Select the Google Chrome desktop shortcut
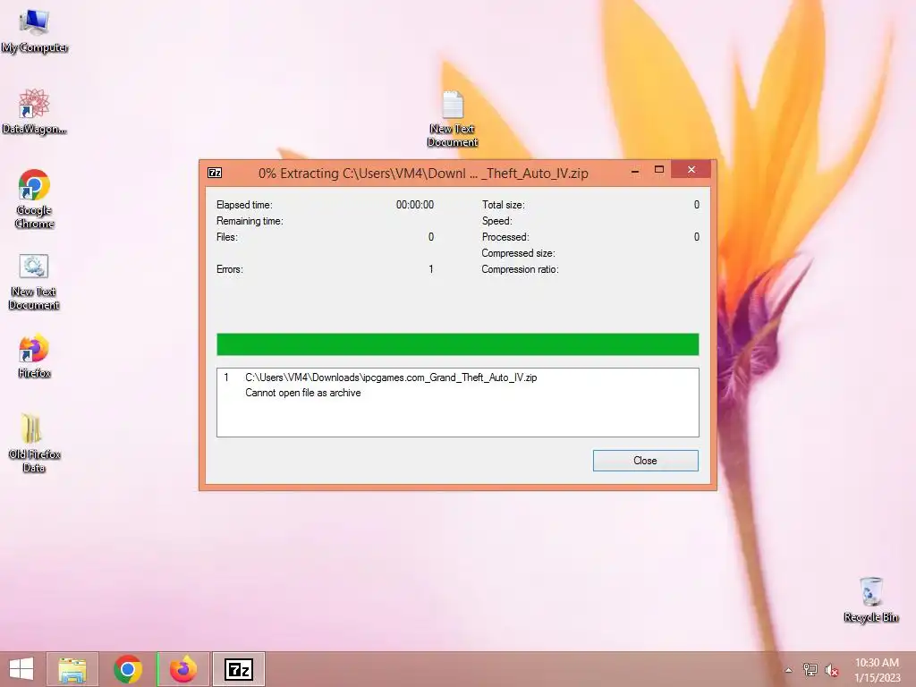This screenshot has height=687, width=916. [35, 199]
